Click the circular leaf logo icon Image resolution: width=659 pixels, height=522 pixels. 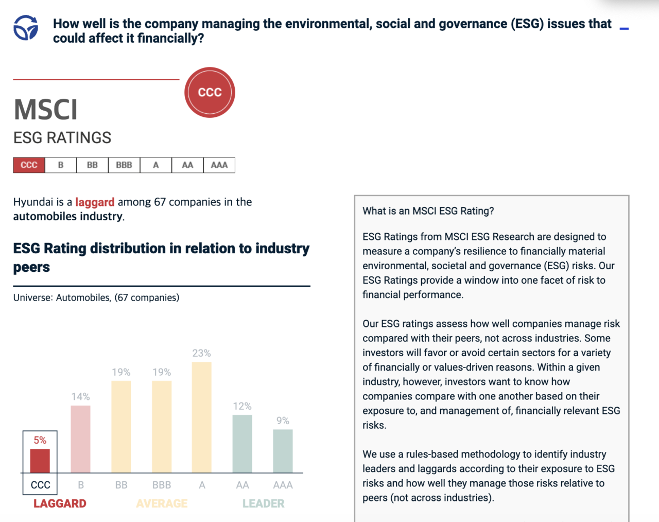tap(25, 27)
